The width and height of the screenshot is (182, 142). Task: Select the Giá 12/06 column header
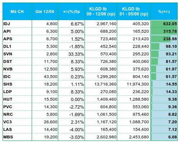point(45,12)
